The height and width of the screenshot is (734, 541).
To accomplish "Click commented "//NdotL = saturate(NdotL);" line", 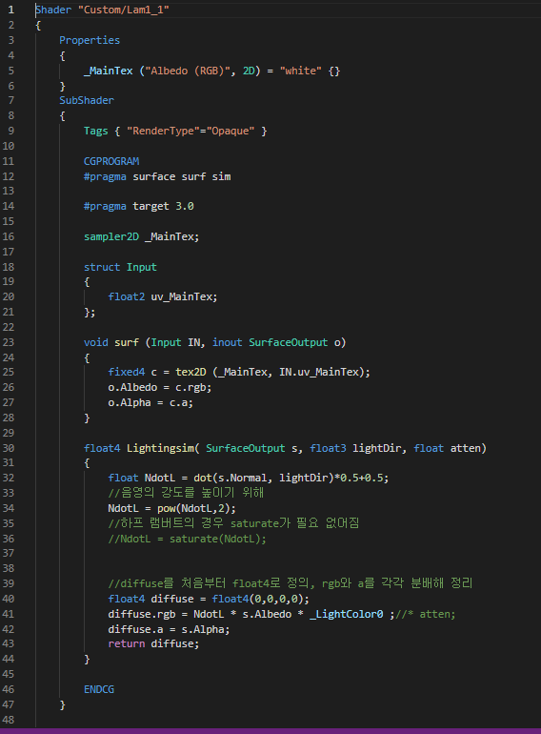I will 187,539.
